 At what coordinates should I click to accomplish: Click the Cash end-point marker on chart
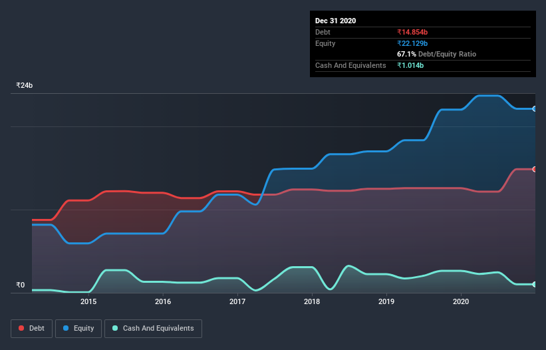[535, 285]
